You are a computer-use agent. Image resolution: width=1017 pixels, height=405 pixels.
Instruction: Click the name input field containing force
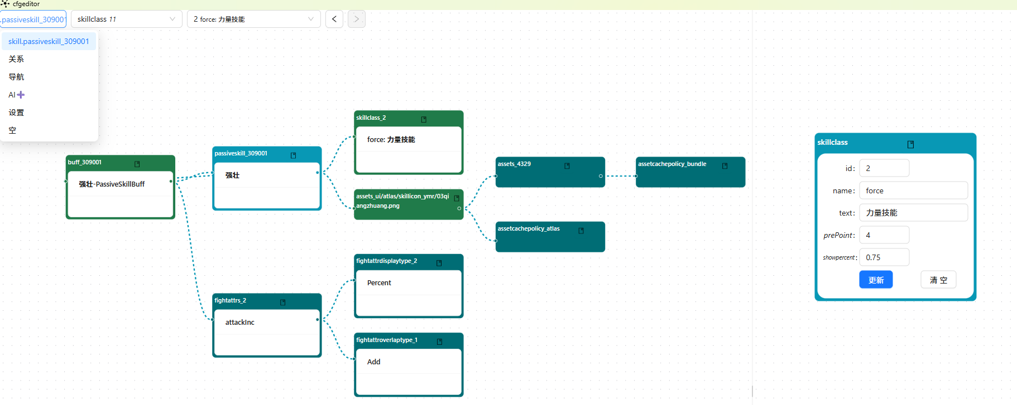point(913,191)
